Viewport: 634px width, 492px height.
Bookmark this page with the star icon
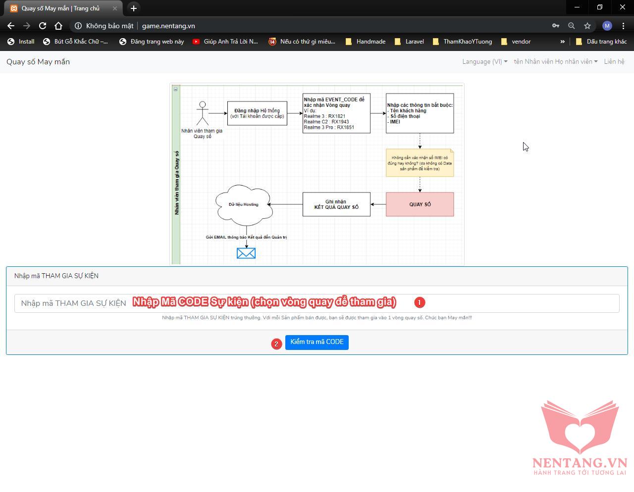[x=587, y=26]
